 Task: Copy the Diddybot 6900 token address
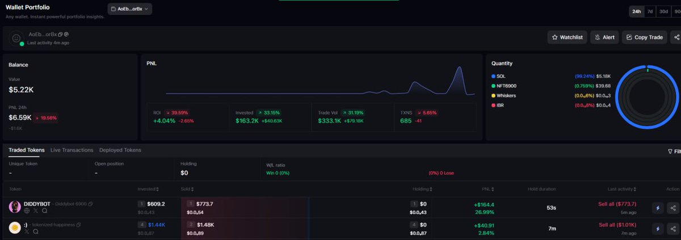coord(90,204)
